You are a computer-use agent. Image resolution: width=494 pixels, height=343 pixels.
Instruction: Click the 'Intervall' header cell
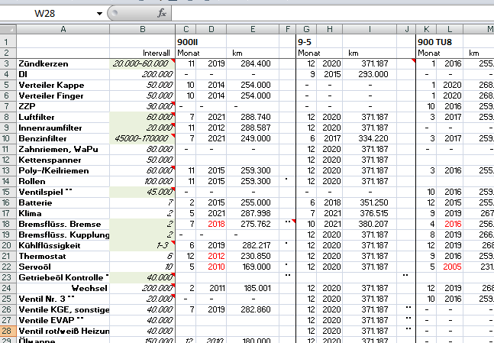(x=143, y=53)
